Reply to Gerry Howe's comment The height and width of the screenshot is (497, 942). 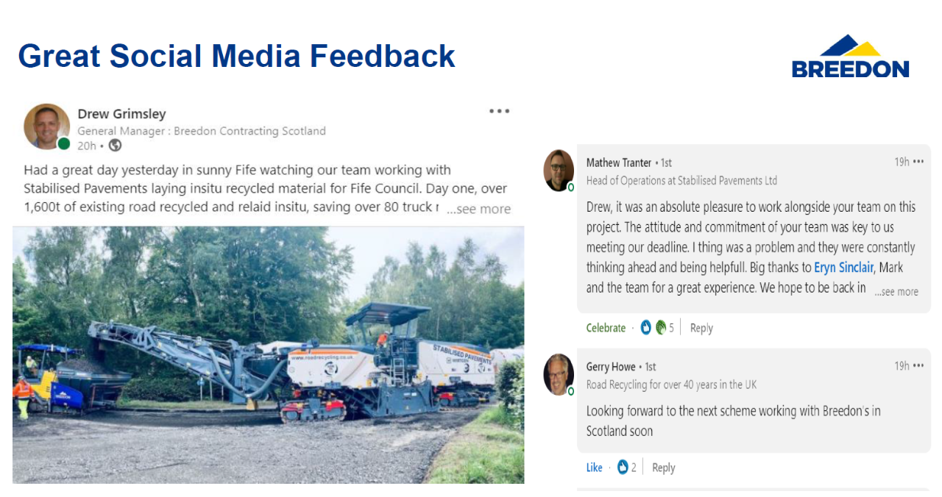(663, 468)
